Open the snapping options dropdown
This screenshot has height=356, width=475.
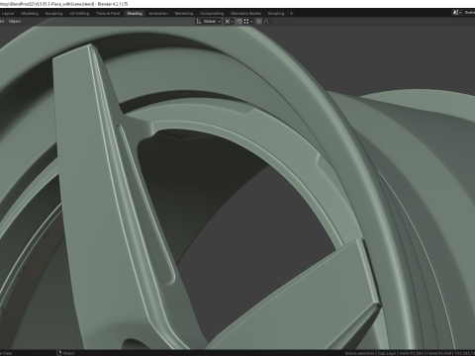pos(248,22)
